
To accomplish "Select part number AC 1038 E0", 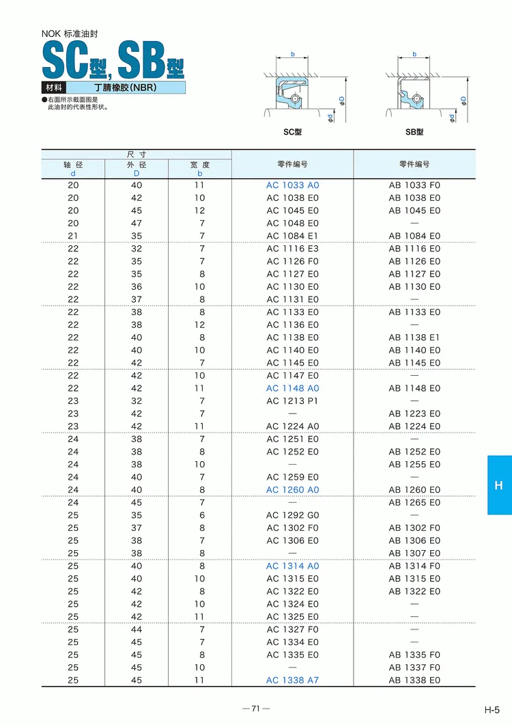I will pos(292,198).
